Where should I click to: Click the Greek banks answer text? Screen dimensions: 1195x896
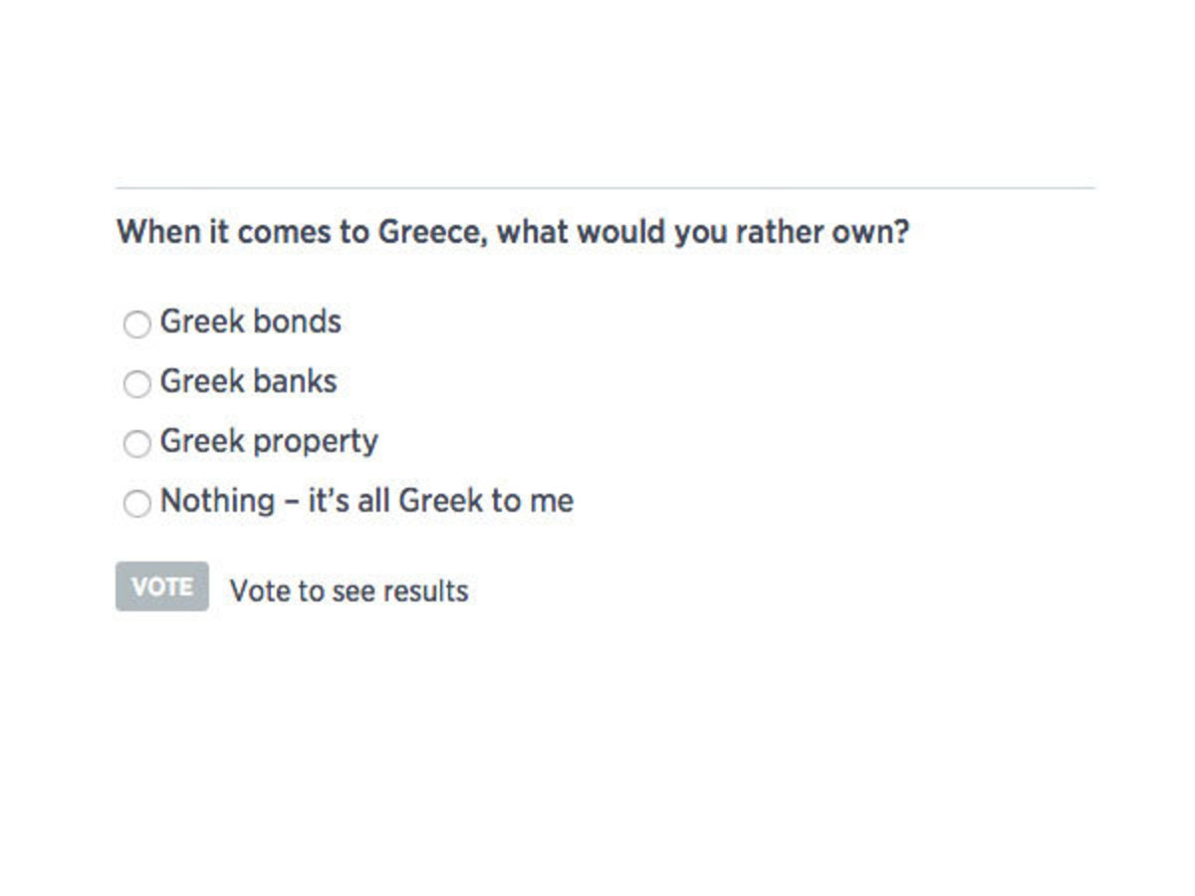click(x=247, y=380)
